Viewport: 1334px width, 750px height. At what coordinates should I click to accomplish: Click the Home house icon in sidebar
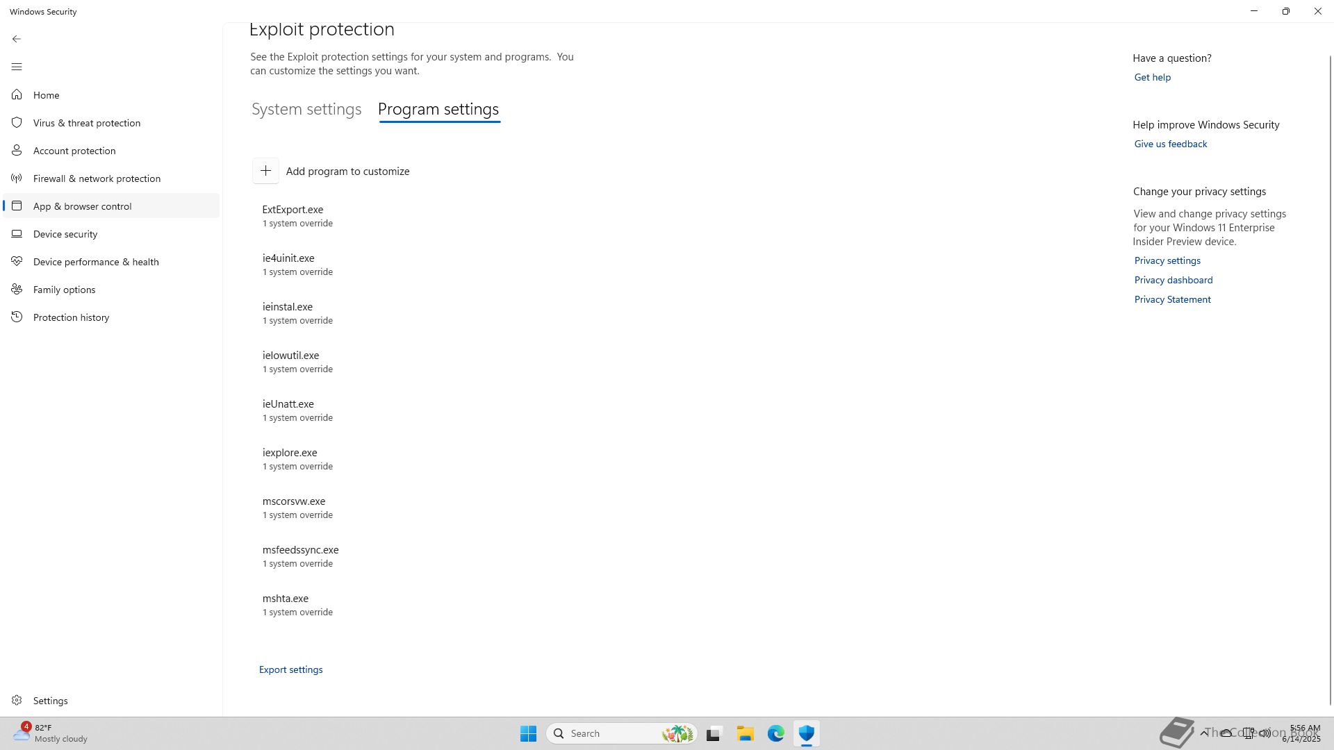tap(17, 94)
